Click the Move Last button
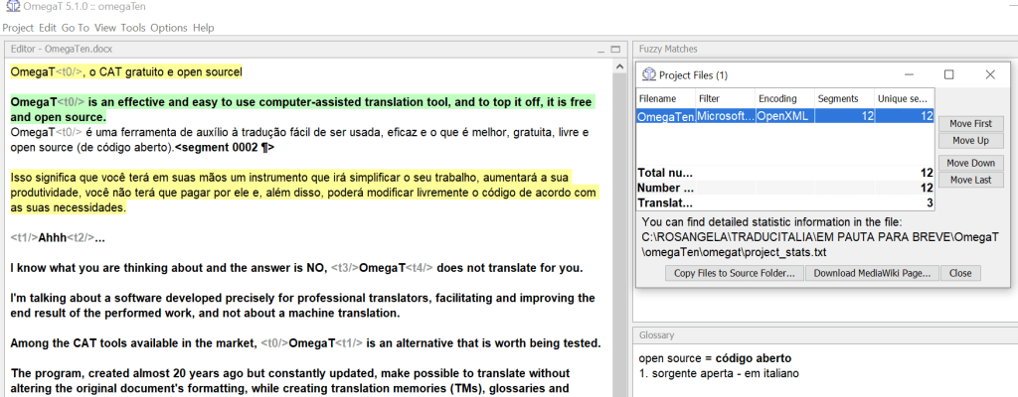1018x397 pixels. click(x=970, y=180)
